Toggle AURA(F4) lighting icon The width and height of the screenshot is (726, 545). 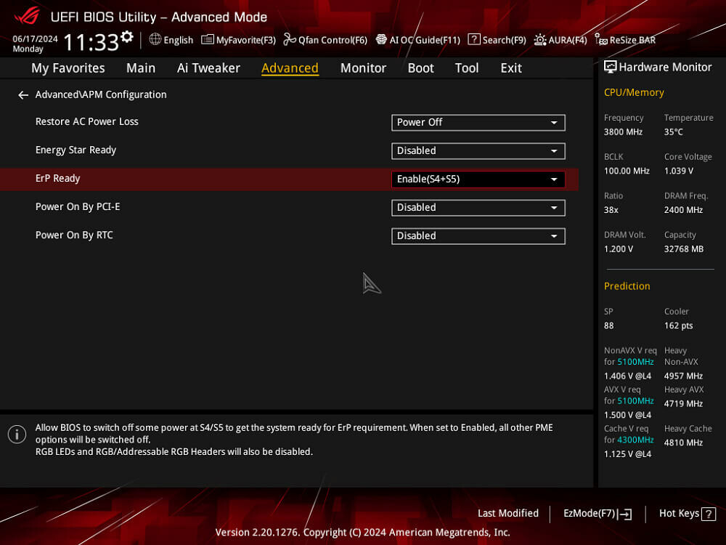click(x=540, y=40)
